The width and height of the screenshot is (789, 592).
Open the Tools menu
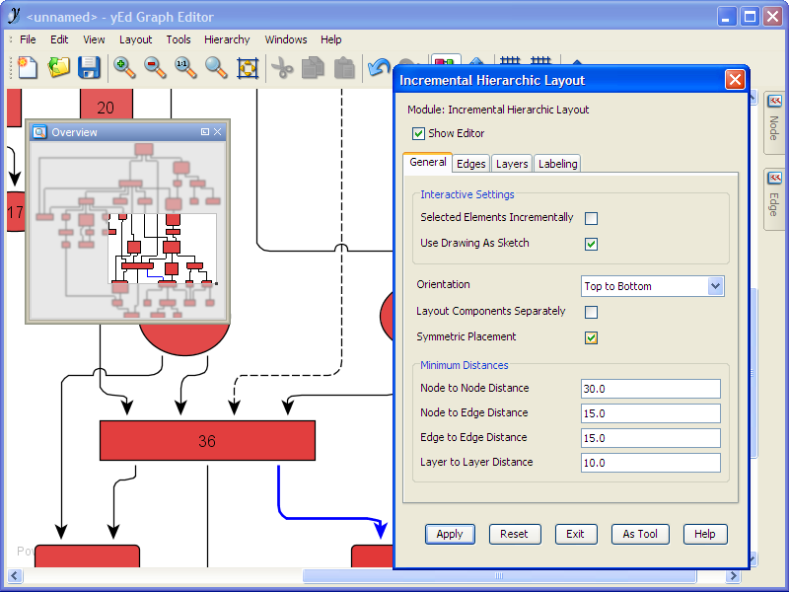179,39
